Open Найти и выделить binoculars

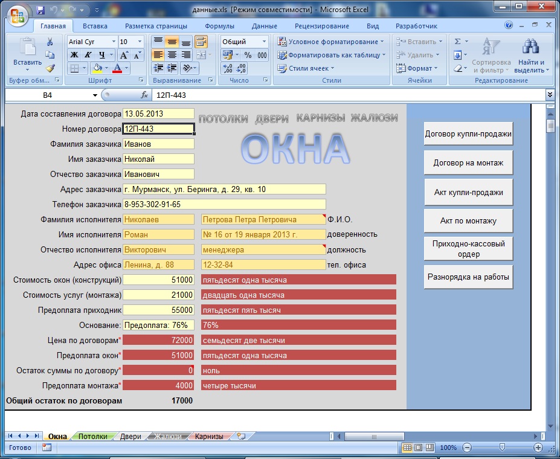(x=531, y=55)
